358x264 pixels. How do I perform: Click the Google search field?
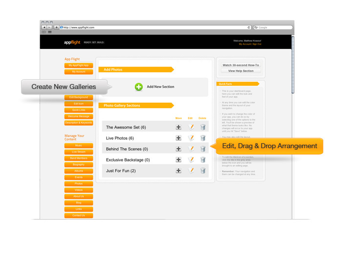point(273,27)
